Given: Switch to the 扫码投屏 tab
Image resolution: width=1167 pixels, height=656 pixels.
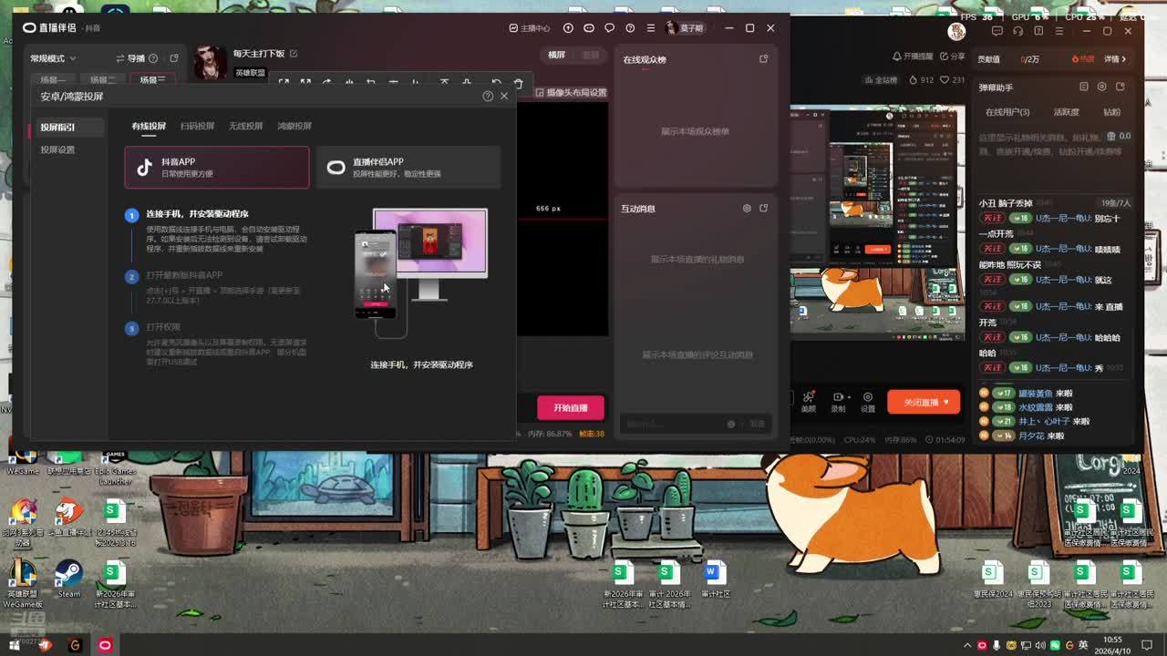Looking at the screenshot, I should tap(197, 126).
